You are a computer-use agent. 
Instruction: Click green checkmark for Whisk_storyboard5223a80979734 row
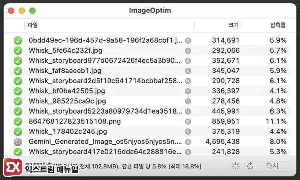[x=18, y=111]
